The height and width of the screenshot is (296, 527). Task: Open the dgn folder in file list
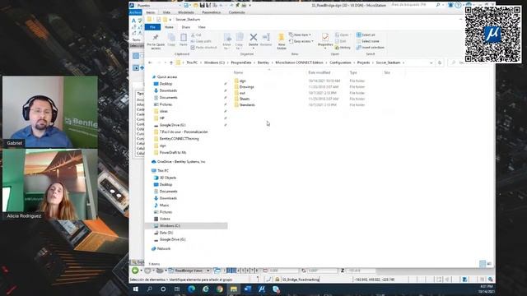(x=243, y=81)
